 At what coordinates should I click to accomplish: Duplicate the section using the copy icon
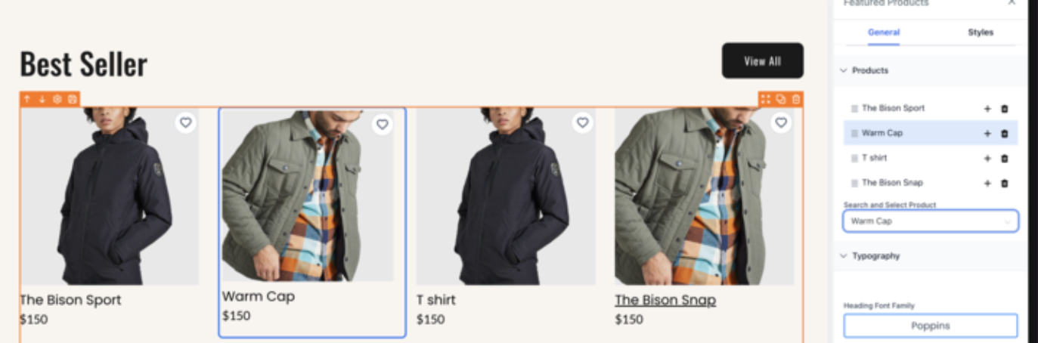click(781, 99)
